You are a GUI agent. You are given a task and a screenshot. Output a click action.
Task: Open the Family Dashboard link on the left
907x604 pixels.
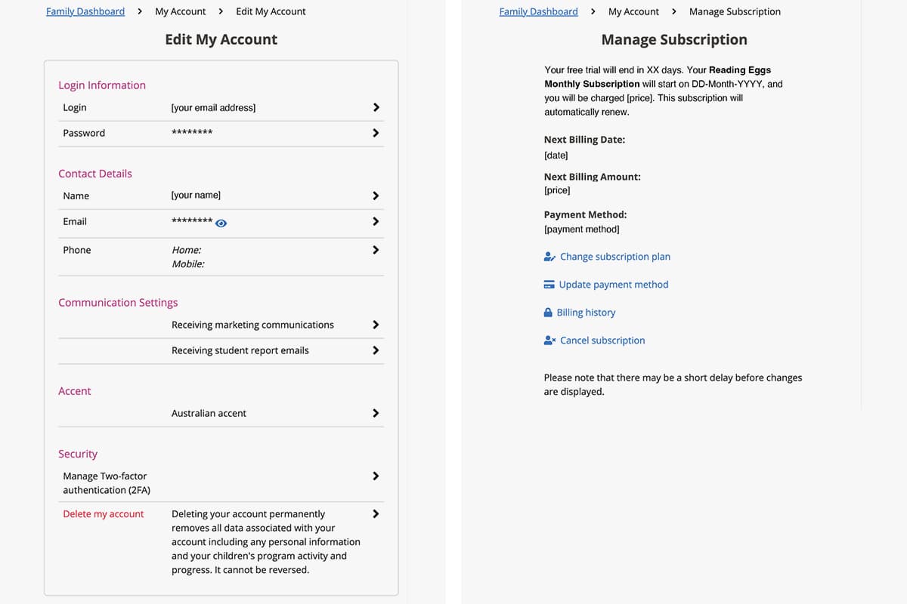(x=85, y=11)
